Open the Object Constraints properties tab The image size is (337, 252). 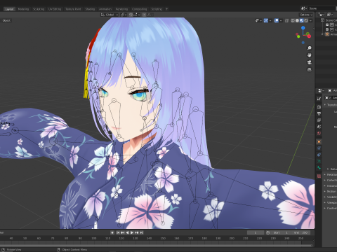(319, 155)
